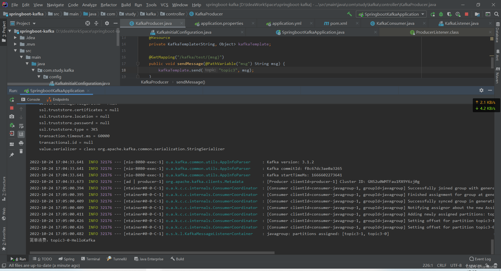Switch to application.yml editor tab
The height and width of the screenshot is (271, 501).
click(287, 23)
